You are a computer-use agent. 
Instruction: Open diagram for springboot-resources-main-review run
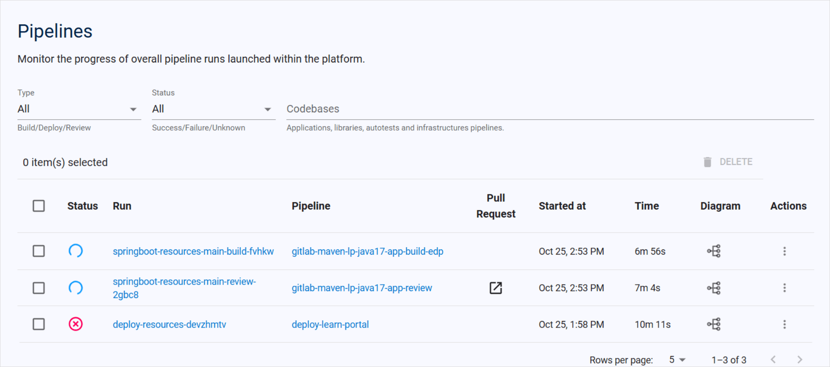point(714,288)
